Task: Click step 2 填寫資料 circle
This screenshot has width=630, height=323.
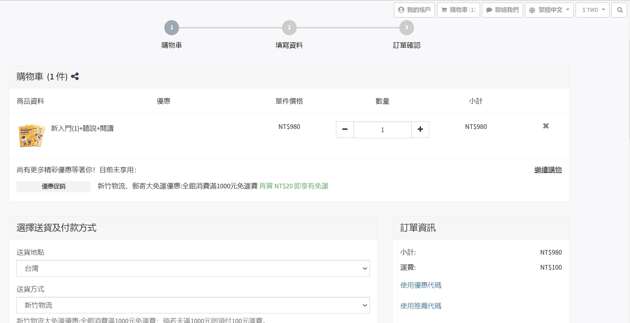Action: tap(289, 28)
